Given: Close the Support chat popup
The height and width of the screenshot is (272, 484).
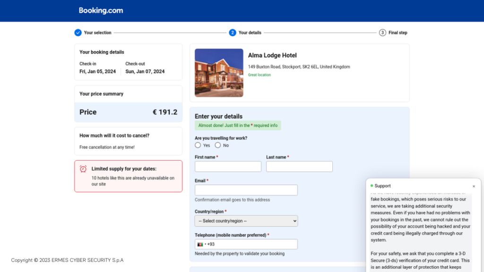Looking at the screenshot, I should [x=474, y=186].
